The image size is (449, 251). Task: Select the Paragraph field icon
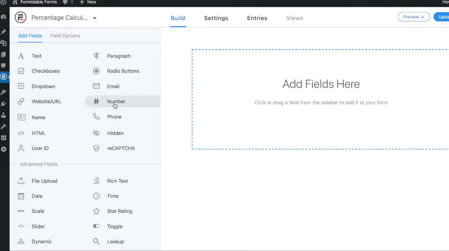click(96, 56)
